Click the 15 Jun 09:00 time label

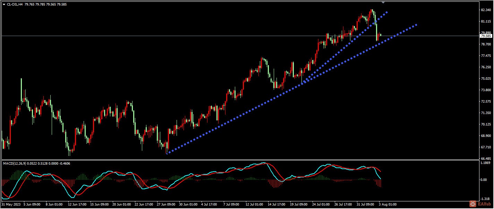pos(100,204)
